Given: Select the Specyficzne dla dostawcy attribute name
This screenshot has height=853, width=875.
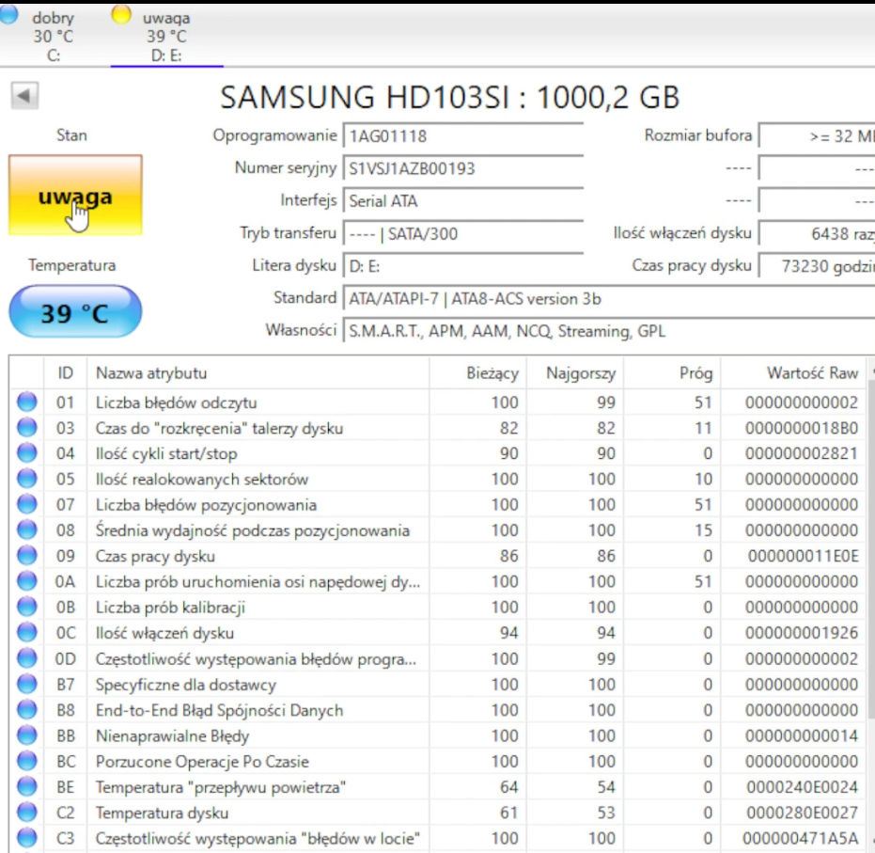Looking at the screenshot, I should [x=186, y=685].
